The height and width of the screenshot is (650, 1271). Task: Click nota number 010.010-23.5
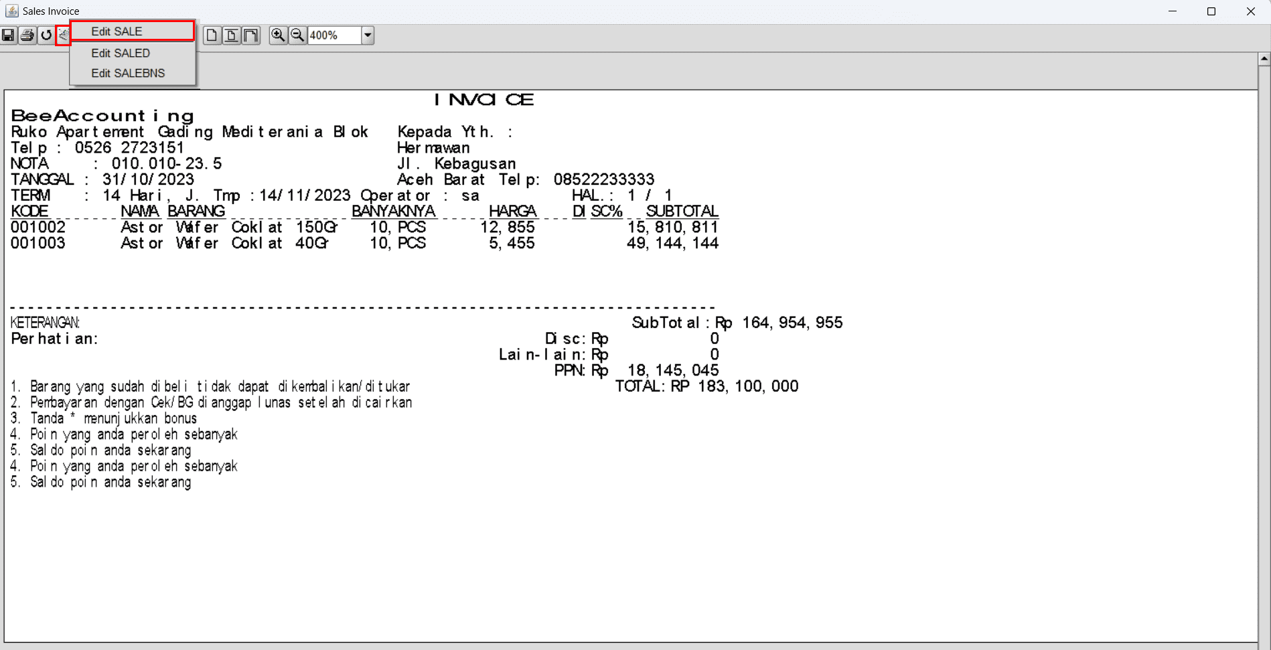(x=167, y=164)
